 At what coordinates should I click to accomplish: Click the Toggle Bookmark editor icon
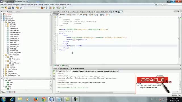(x=97, y=15)
